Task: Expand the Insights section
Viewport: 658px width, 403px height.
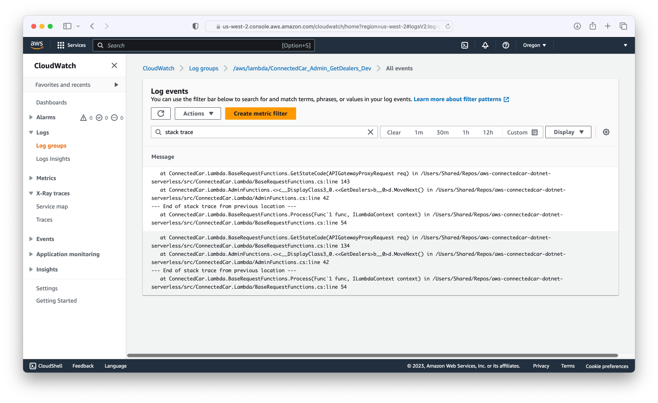Action: pyautogui.click(x=31, y=269)
